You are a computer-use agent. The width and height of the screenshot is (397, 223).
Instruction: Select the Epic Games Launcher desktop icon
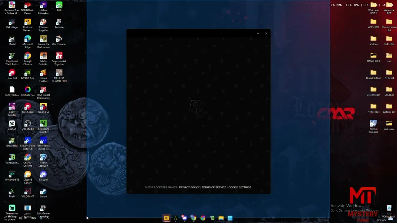(x=43, y=211)
